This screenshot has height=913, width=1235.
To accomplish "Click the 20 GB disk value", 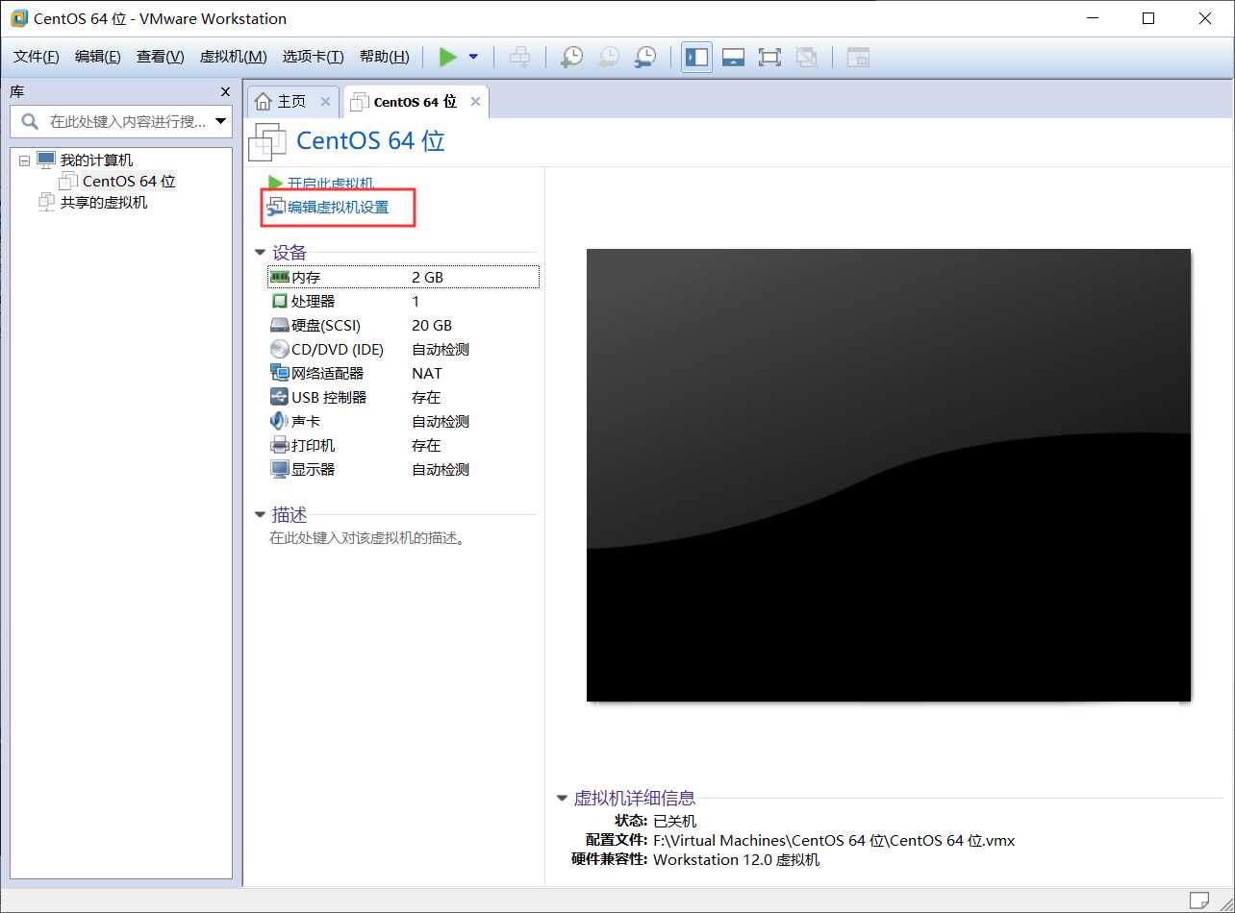I will (432, 325).
